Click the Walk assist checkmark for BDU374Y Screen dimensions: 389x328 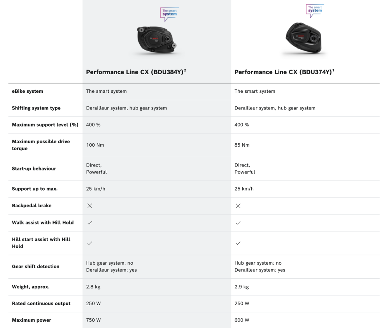[238, 223]
